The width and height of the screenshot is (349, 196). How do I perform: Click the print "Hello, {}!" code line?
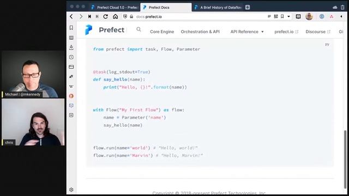coord(145,87)
